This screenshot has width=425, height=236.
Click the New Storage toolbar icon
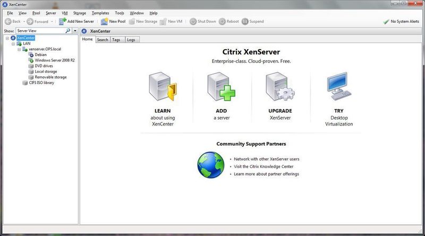coord(132,21)
